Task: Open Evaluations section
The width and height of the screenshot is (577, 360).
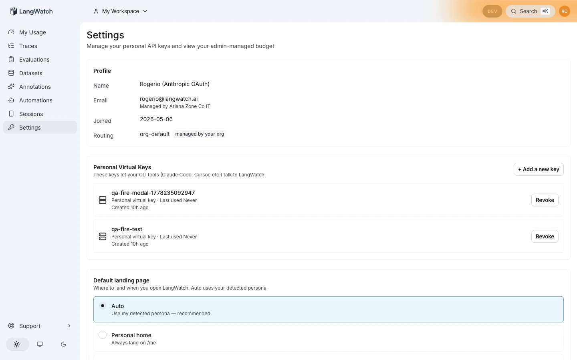Action: (x=40, y=60)
